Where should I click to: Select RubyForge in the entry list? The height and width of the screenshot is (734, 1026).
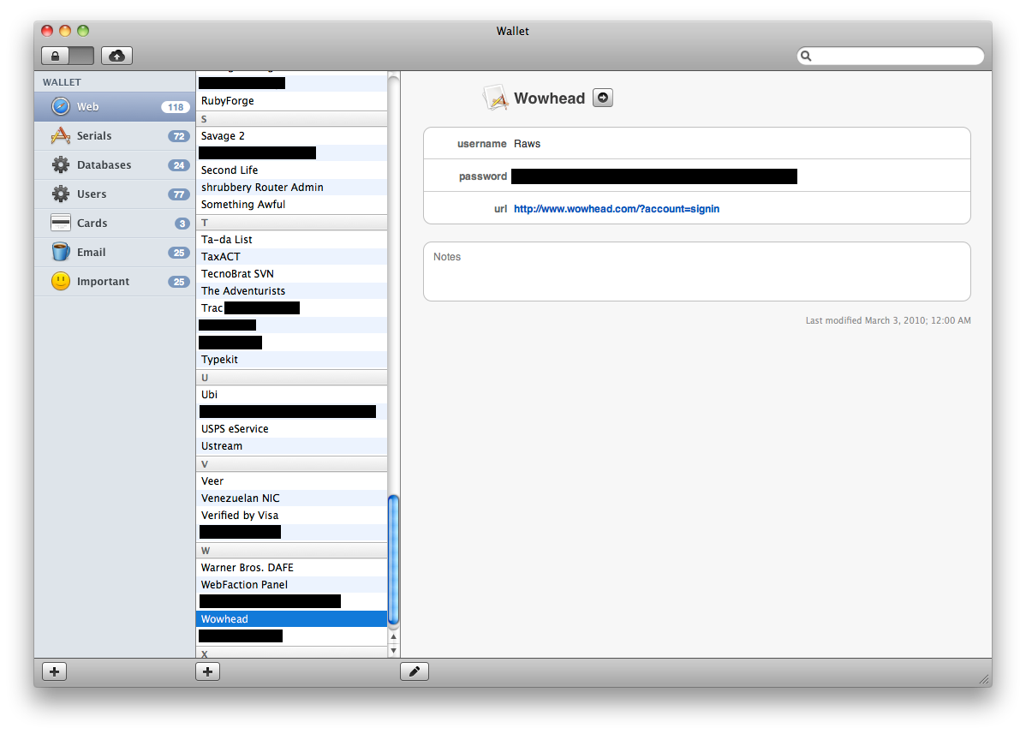pos(292,101)
